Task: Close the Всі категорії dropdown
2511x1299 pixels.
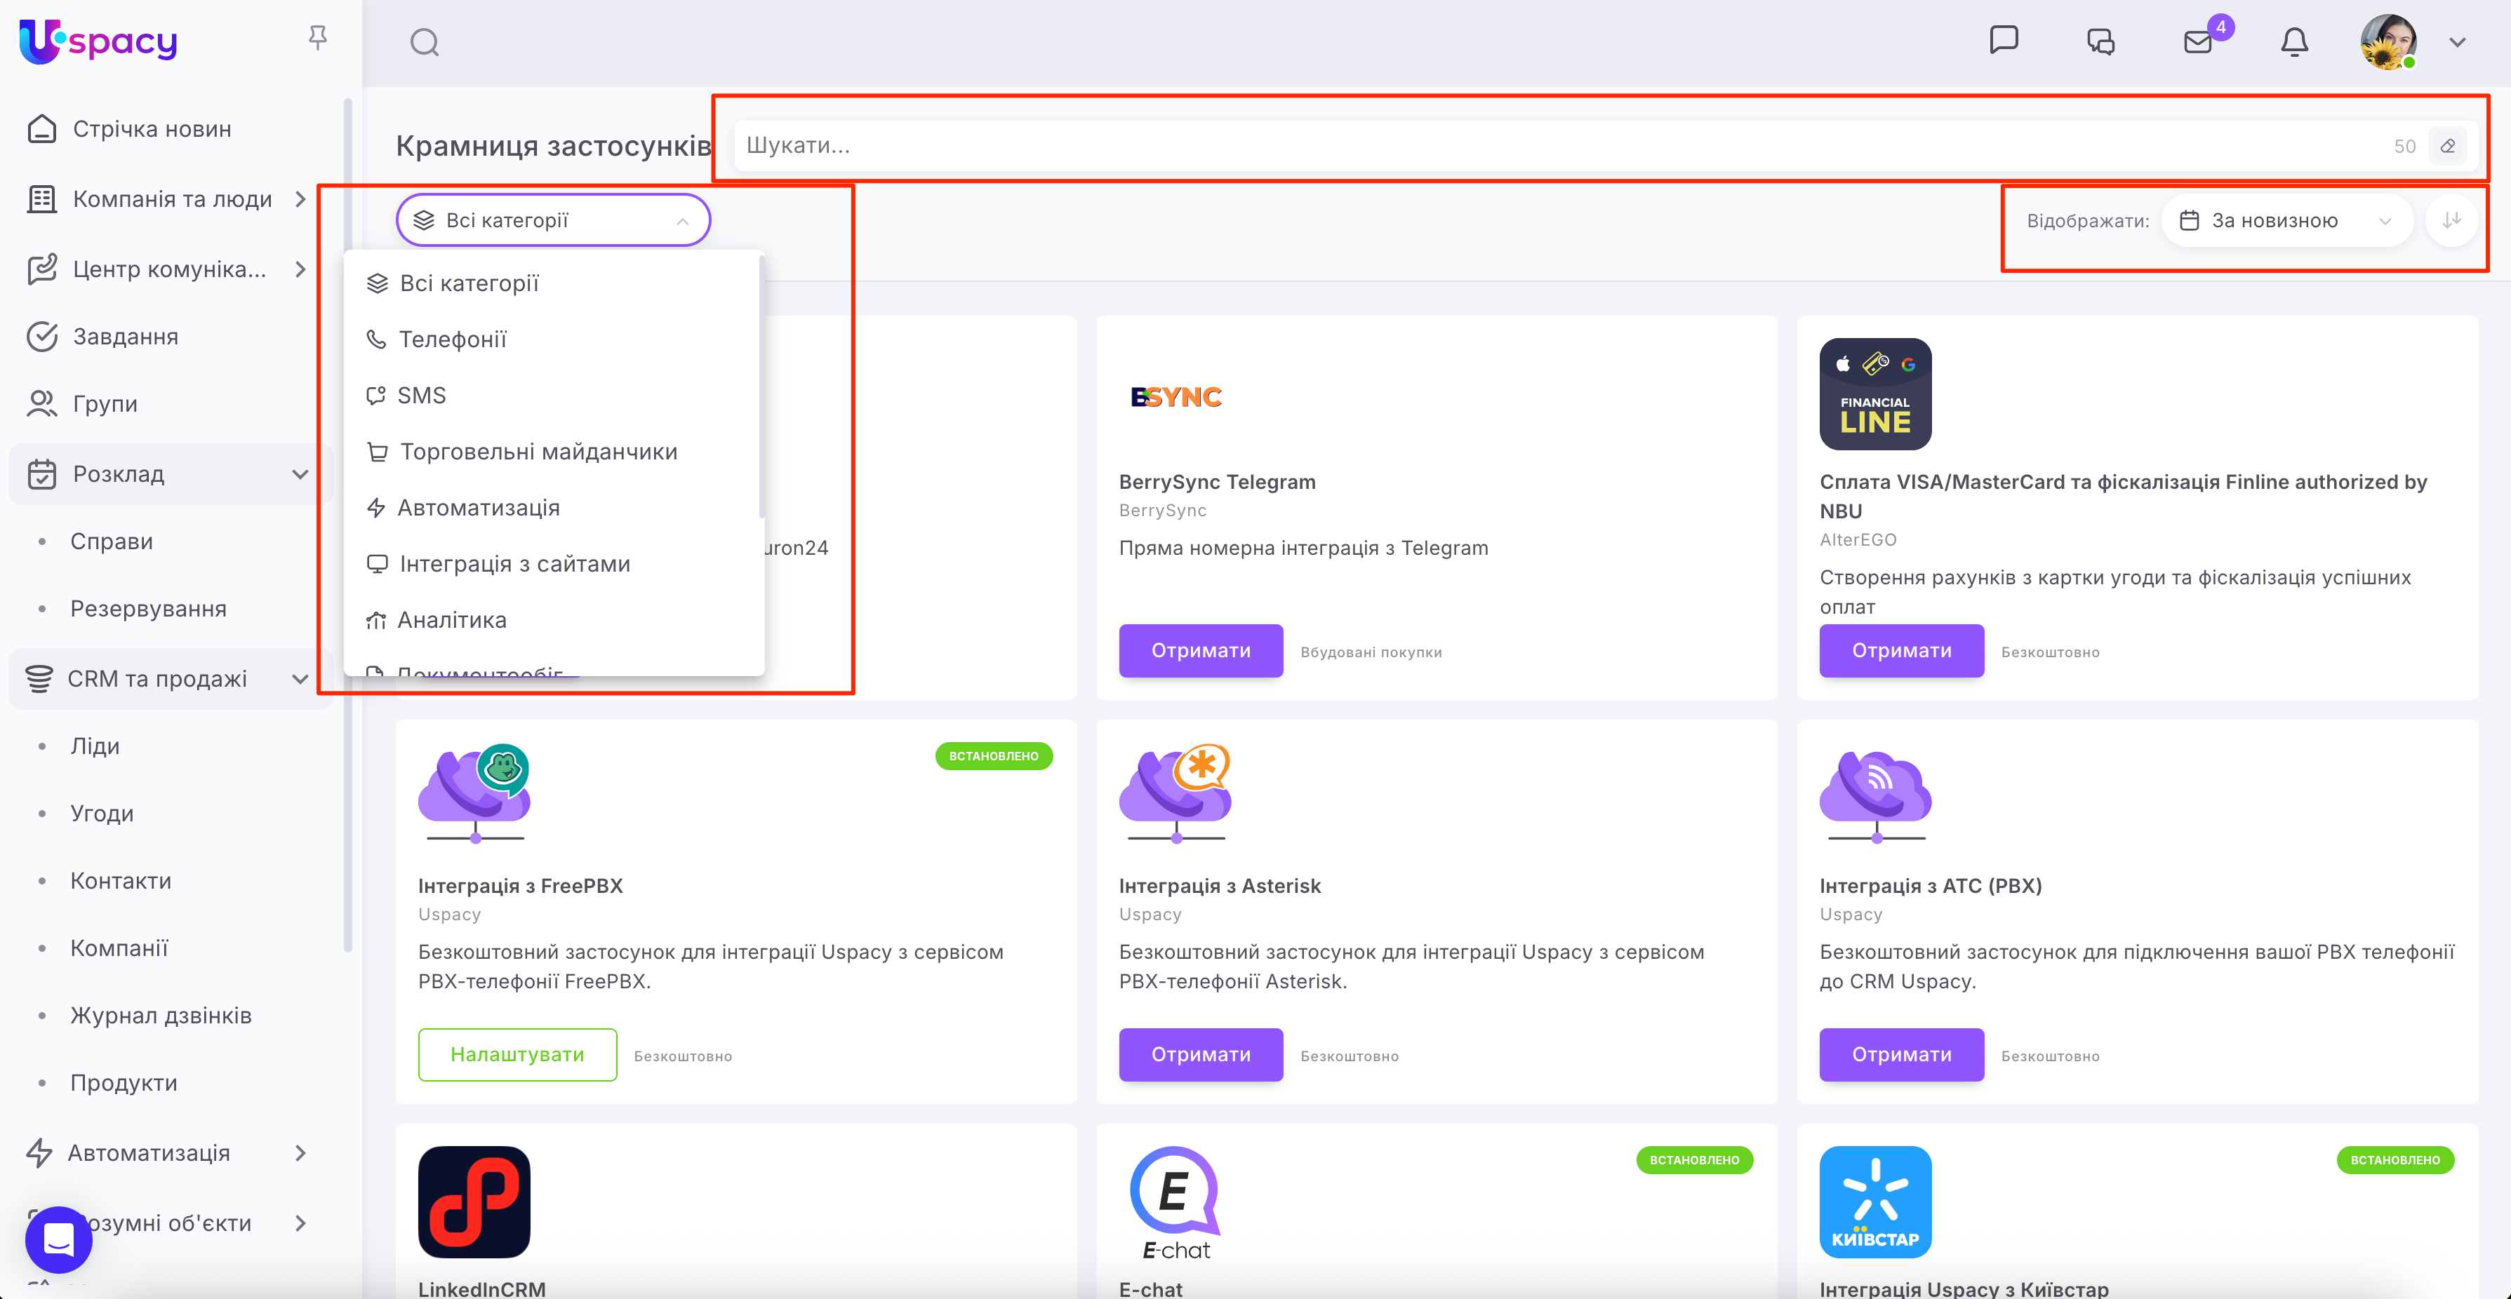Action: [x=553, y=221]
